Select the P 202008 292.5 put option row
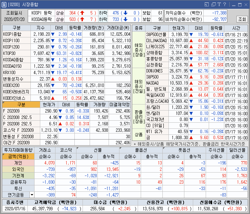 (67, 124)
